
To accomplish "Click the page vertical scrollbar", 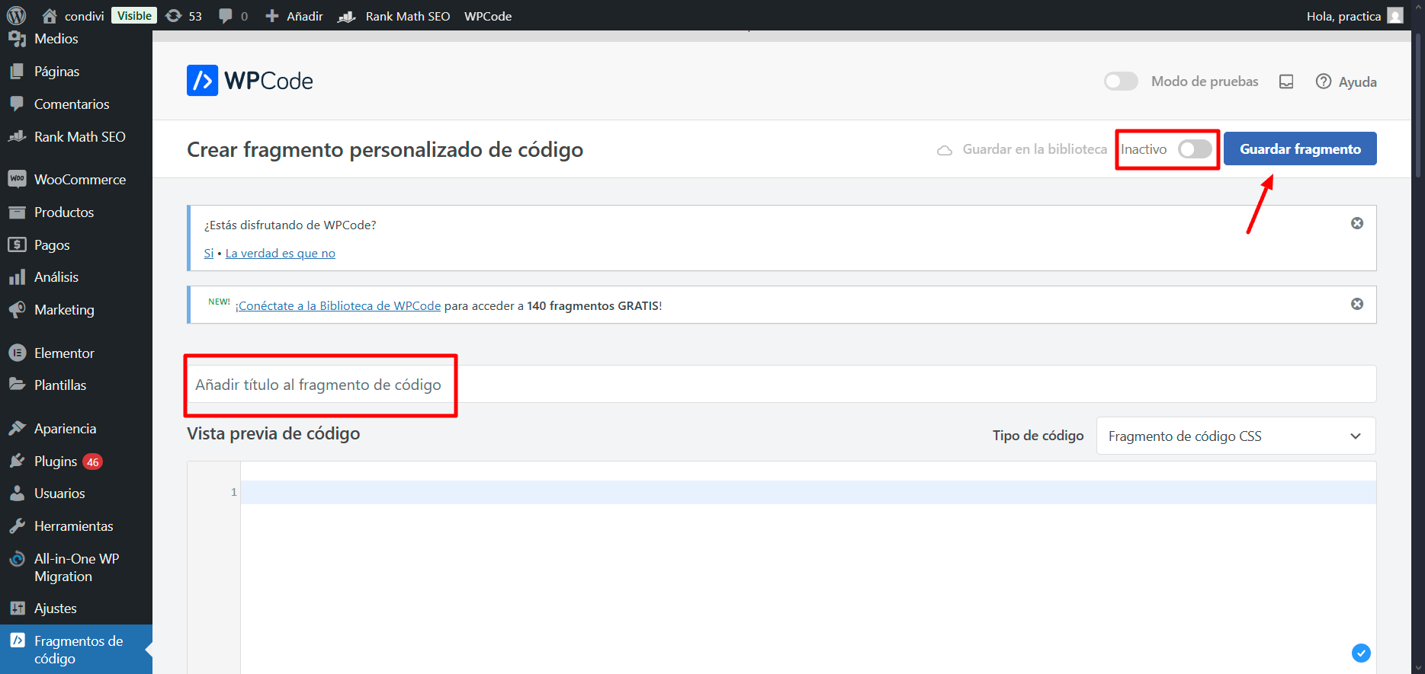I will tap(1418, 107).
